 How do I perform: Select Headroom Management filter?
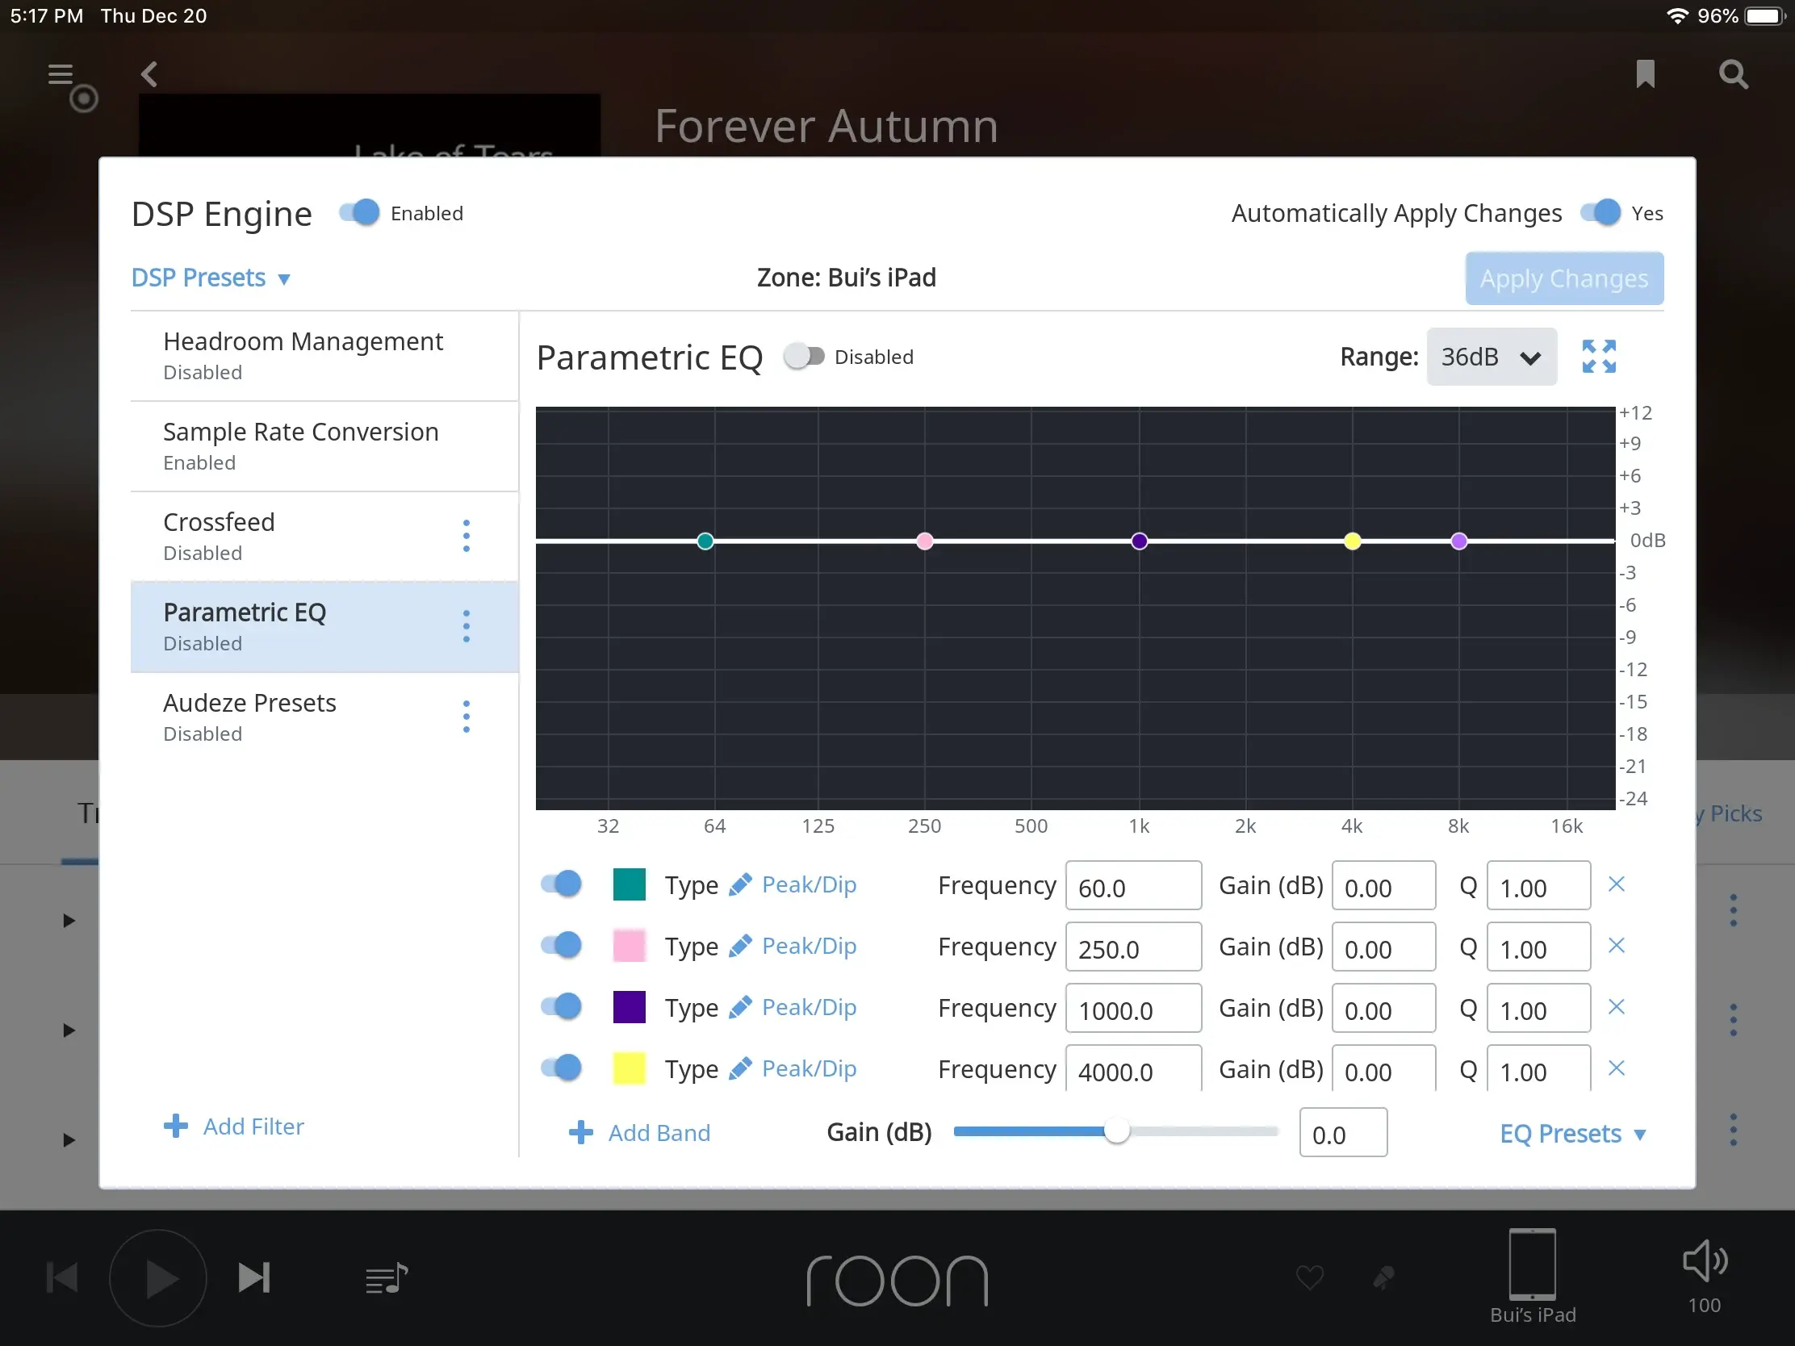324,355
